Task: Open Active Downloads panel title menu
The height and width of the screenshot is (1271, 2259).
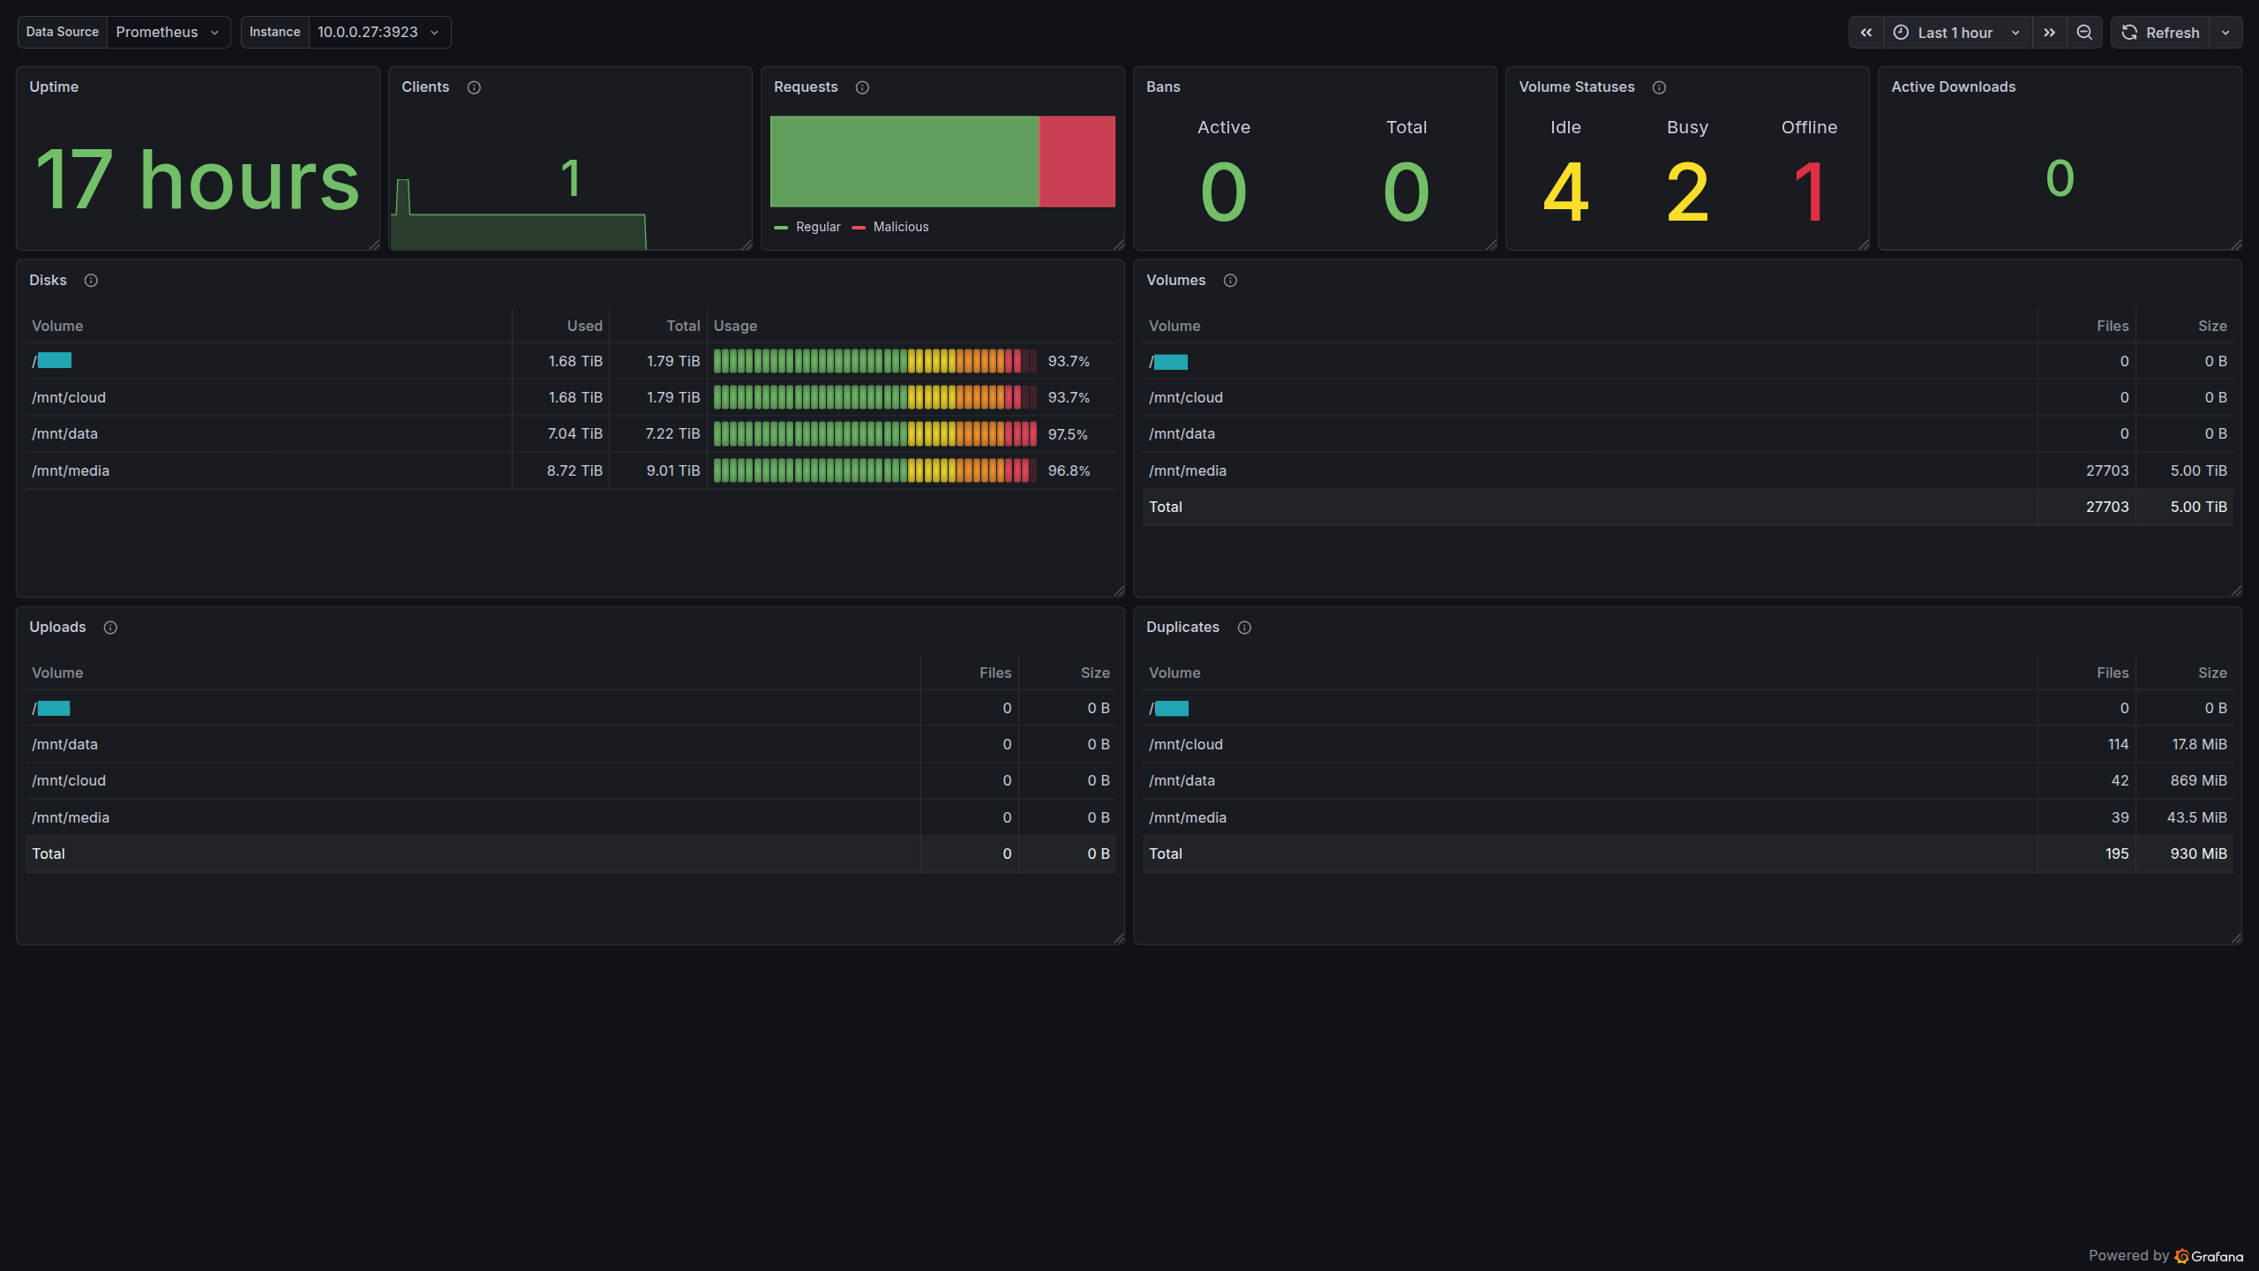Action: tap(1953, 87)
